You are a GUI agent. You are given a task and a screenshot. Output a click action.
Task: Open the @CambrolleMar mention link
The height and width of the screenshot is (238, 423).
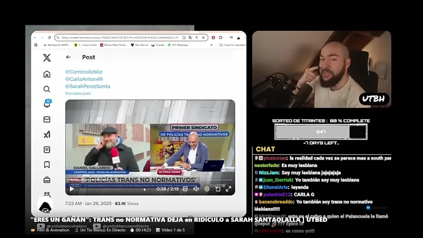(x=84, y=72)
